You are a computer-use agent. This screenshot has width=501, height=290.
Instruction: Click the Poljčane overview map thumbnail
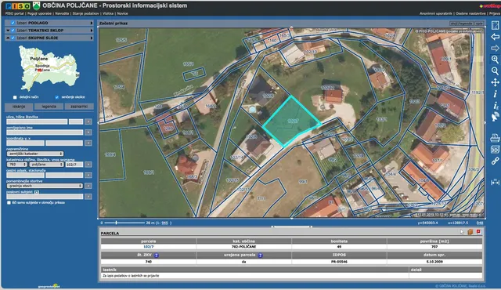[49, 68]
